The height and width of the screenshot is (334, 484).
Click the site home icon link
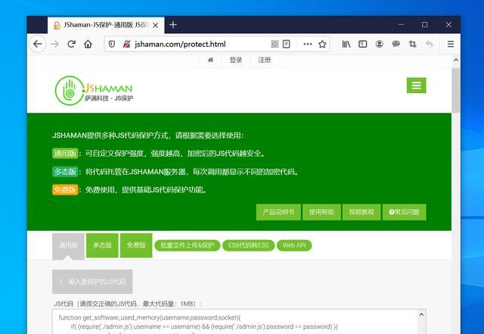[x=210, y=60]
